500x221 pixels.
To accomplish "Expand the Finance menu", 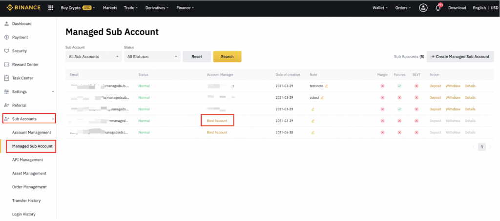I will pyautogui.click(x=185, y=8).
